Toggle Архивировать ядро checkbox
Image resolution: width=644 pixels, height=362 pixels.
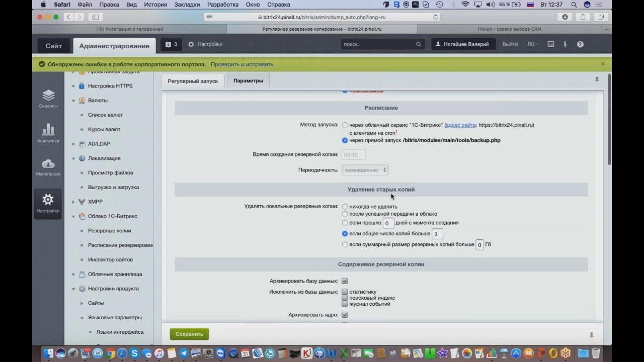[345, 315]
